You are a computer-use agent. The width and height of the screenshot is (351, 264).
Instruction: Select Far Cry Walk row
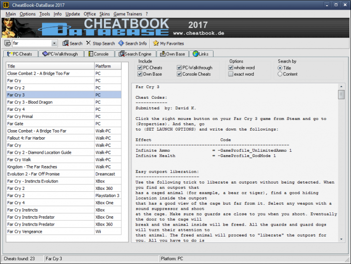click(64, 159)
